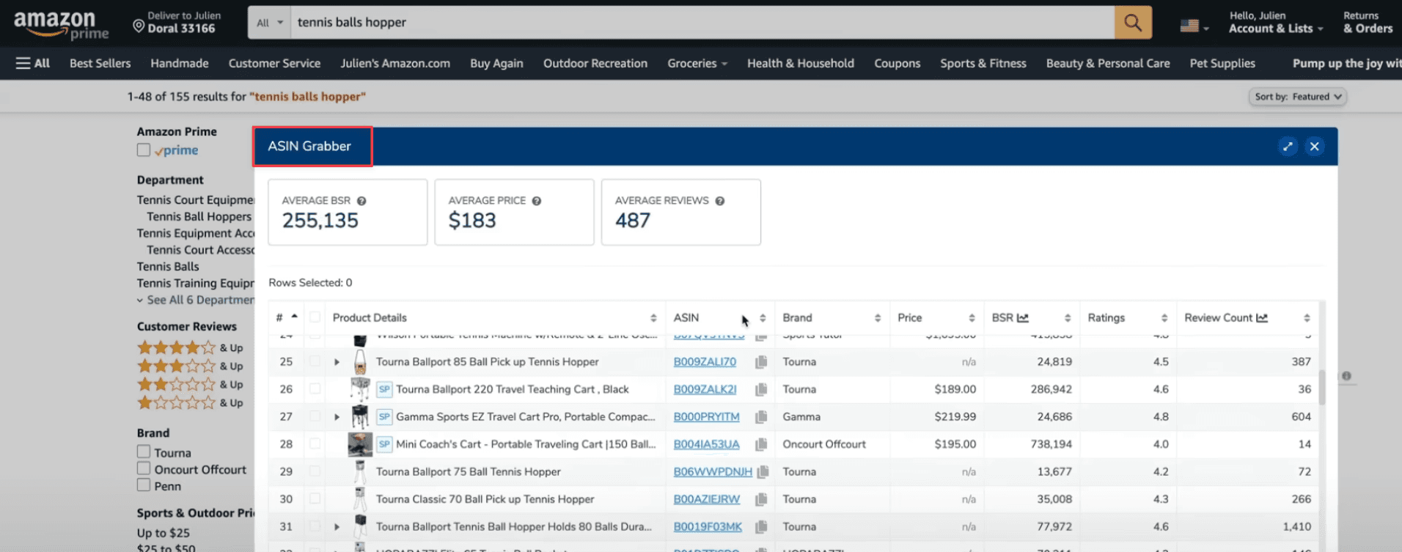Open the Gamma Sports EZ Travel Cart thumbnail
This screenshot has width=1402, height=552.
click(360, 417)
